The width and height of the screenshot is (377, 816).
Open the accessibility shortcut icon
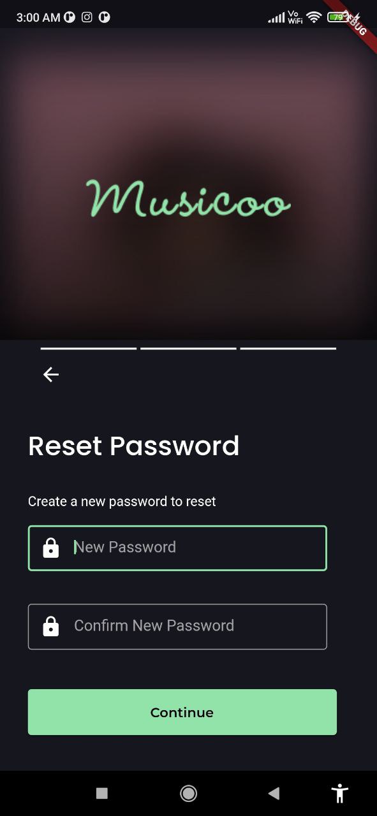tap(340, 793)
